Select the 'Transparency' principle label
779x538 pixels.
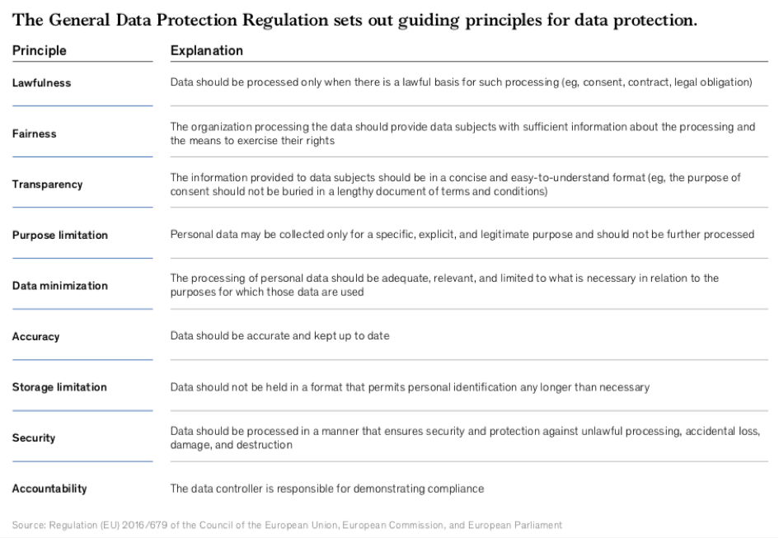[x=47, y=185]
